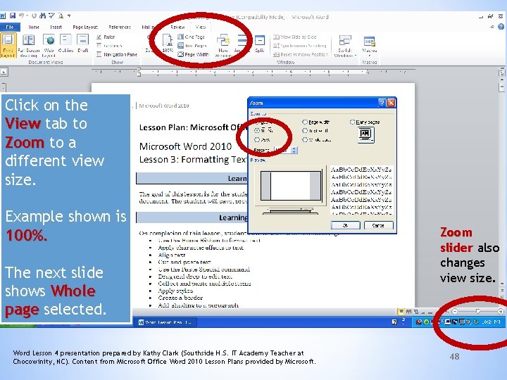The height and width of the screenshot is (380, 507).
Task: Click the minimize ribbon arrow
Action: (492, 27)
